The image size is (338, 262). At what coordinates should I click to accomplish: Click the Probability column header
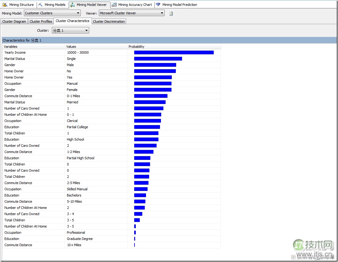[x=136, y=46]
